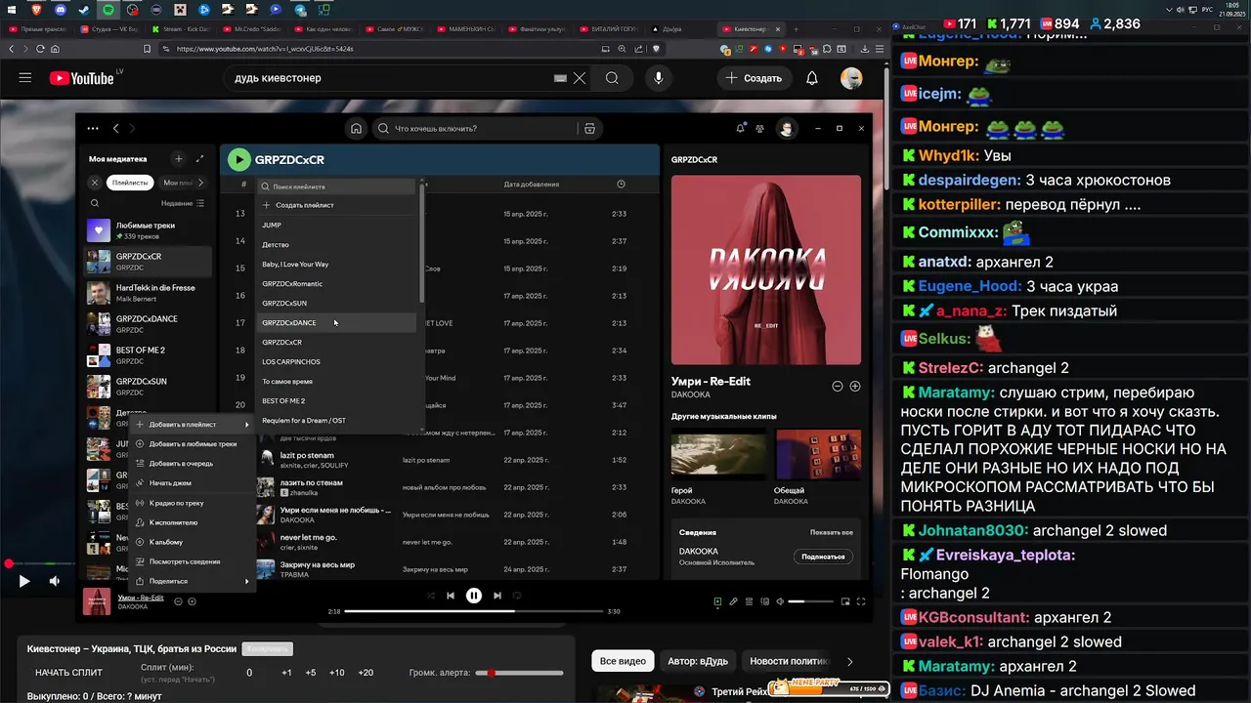The image size is (1251, 703).
Task: Select Добавить в очередь
Action: click(x=193, y=464)
